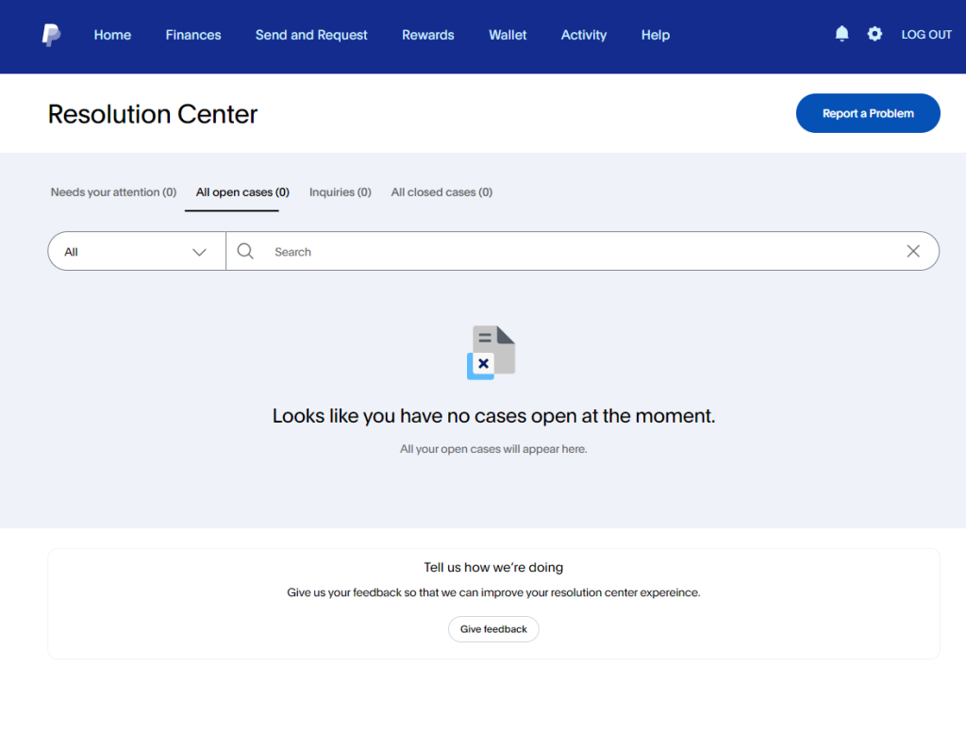Switch to the Inquiries tab
The width and height of the screenshot is (966, 749).
pyautogui.click(x=341, y=191)
